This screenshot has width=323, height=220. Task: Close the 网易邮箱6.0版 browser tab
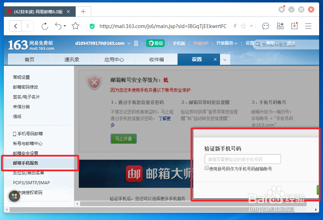tap(68, 12)
